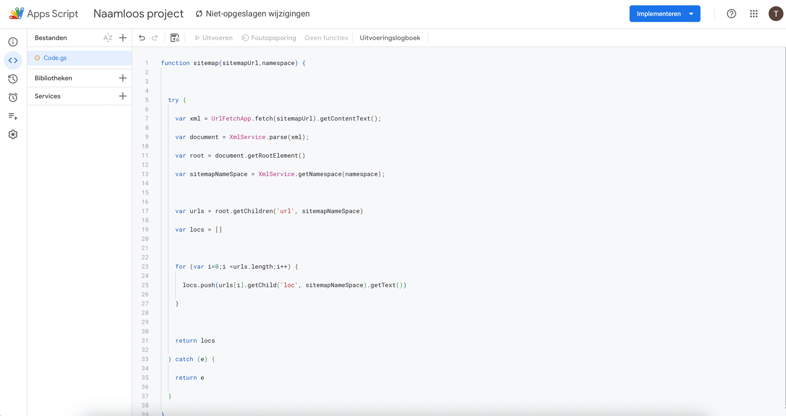Open the help question mark icon
Screen dimensions: 786x416
731,14
